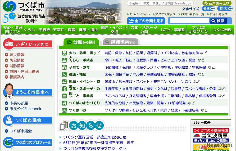
Task: Open the つくば市政 nav menu
Action: pyautogui.click(x=222, y=29)
